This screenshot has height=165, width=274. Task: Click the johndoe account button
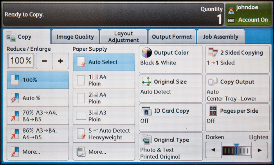248,14
